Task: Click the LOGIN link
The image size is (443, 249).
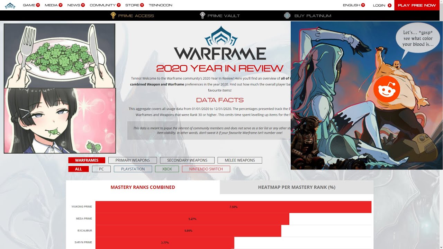Action: [x=379, y=5]
